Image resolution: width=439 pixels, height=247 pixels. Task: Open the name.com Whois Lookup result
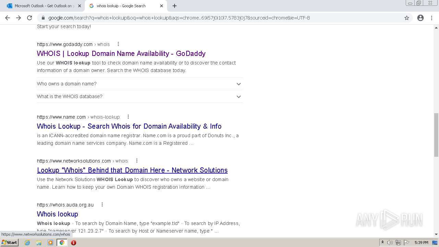pos(129,126)
